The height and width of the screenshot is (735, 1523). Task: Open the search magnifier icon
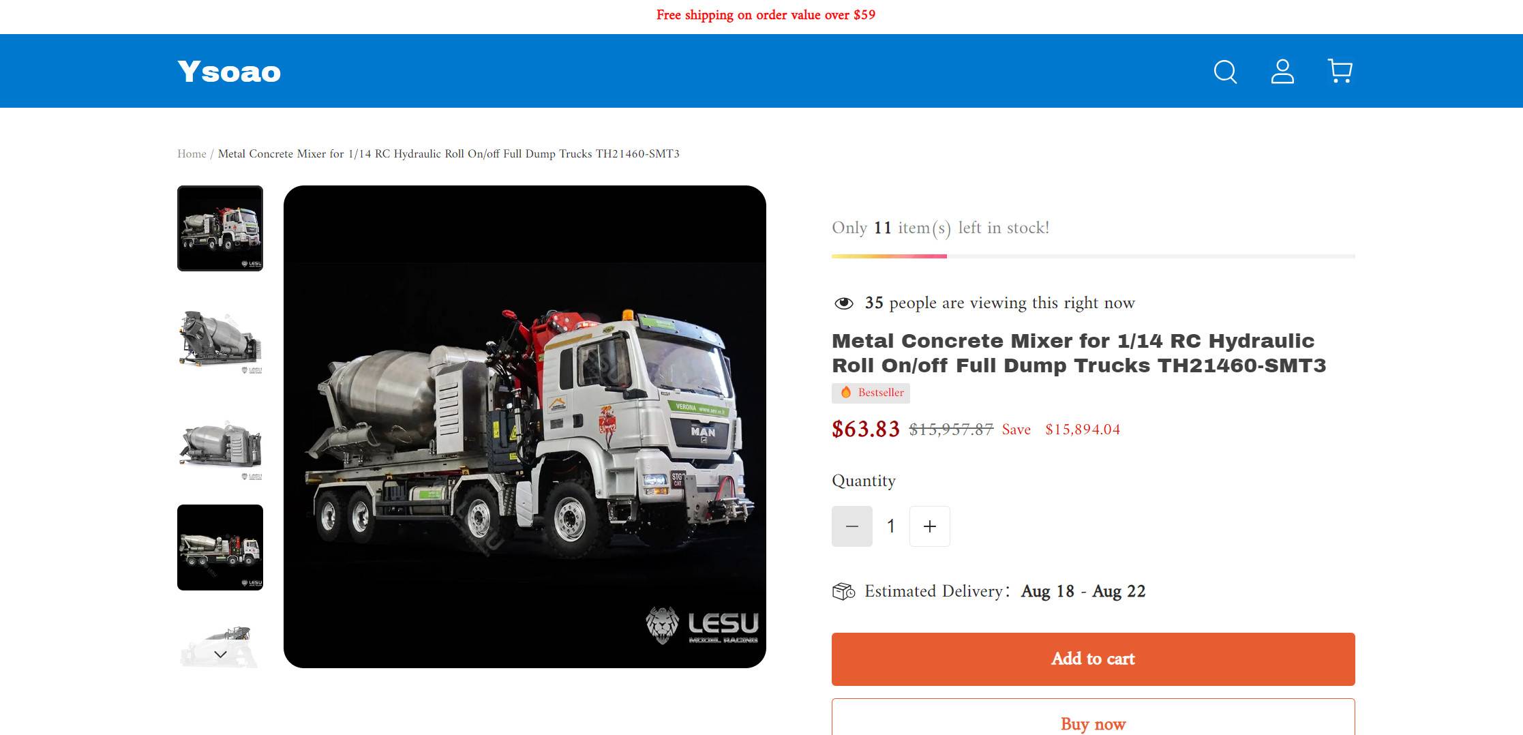1225,72
